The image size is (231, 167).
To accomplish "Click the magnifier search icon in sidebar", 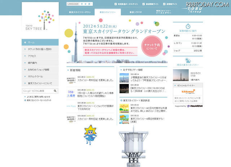I will [x=55, y=91].
